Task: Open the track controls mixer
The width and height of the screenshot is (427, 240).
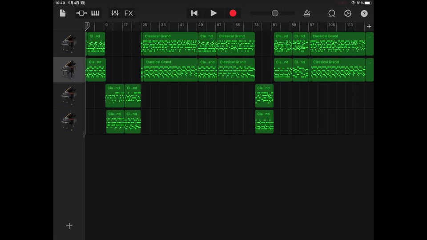Action: point(115,13)
